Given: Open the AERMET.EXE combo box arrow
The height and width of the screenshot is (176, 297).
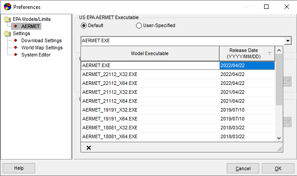Looking at the screenshot, I should pyautogui.click(x=288, y=41).
